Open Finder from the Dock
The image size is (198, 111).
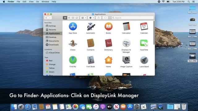pos(14,107)
